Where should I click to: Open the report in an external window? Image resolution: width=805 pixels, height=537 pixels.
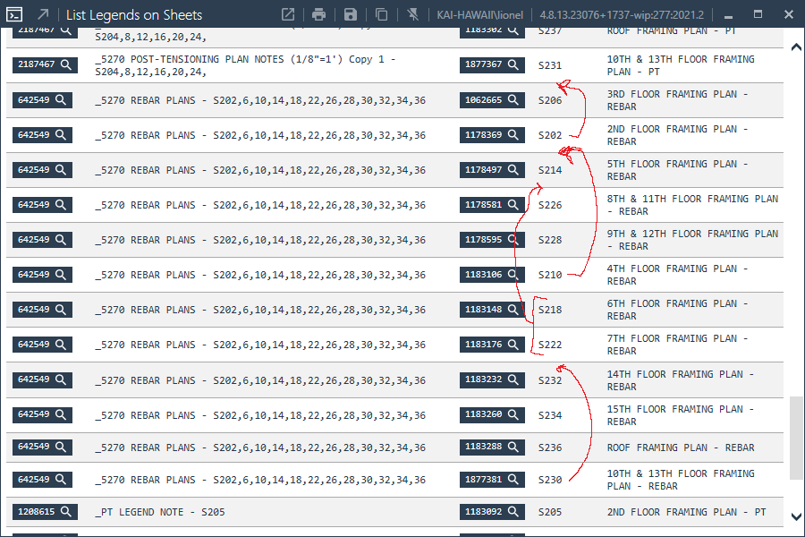pos(287,14)
